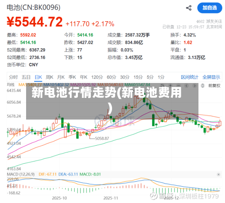Switch to 120分 interval tab
Viewport: 225px width, 203px height.
point(97,77)
